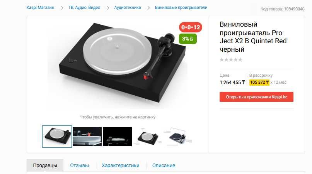This screenshot has height=174, width=312.
Task: Click the product code 108490040 text
Action: [283, 9]
